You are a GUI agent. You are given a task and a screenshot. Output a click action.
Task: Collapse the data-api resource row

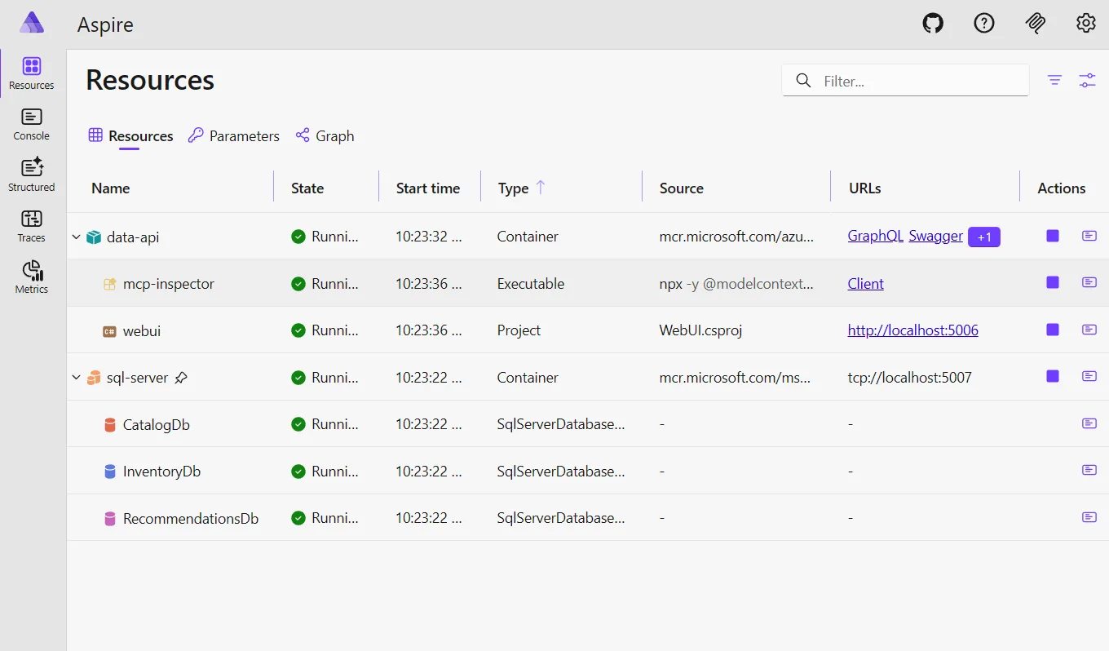(x=77, y=237)
